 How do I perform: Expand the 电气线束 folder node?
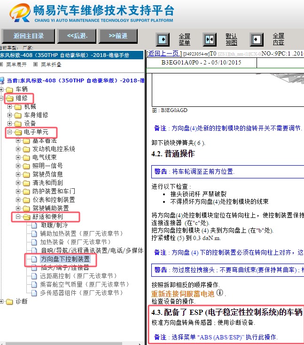coord(18,157)
